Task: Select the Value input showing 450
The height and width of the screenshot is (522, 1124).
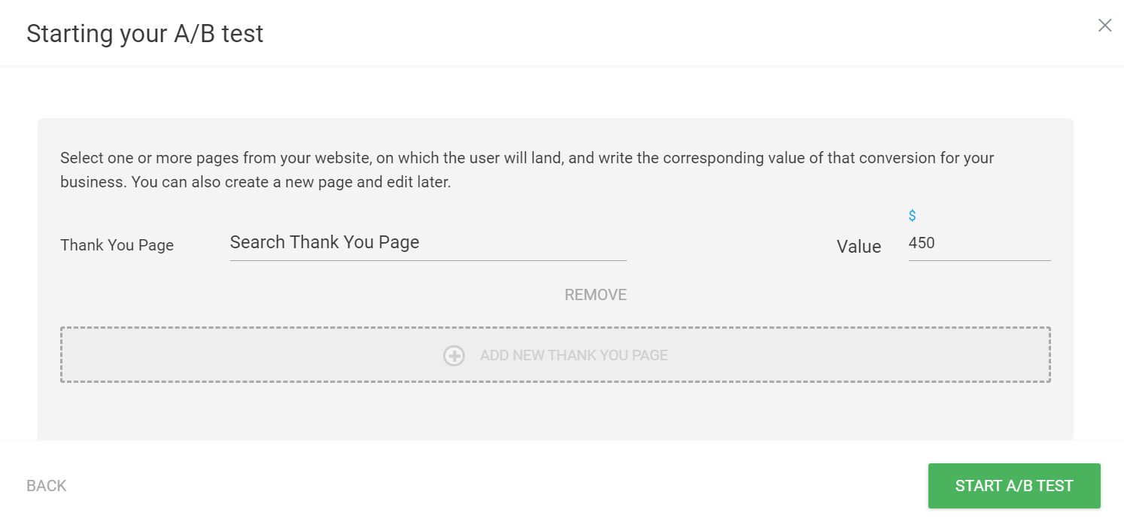Action: [978, 242]
